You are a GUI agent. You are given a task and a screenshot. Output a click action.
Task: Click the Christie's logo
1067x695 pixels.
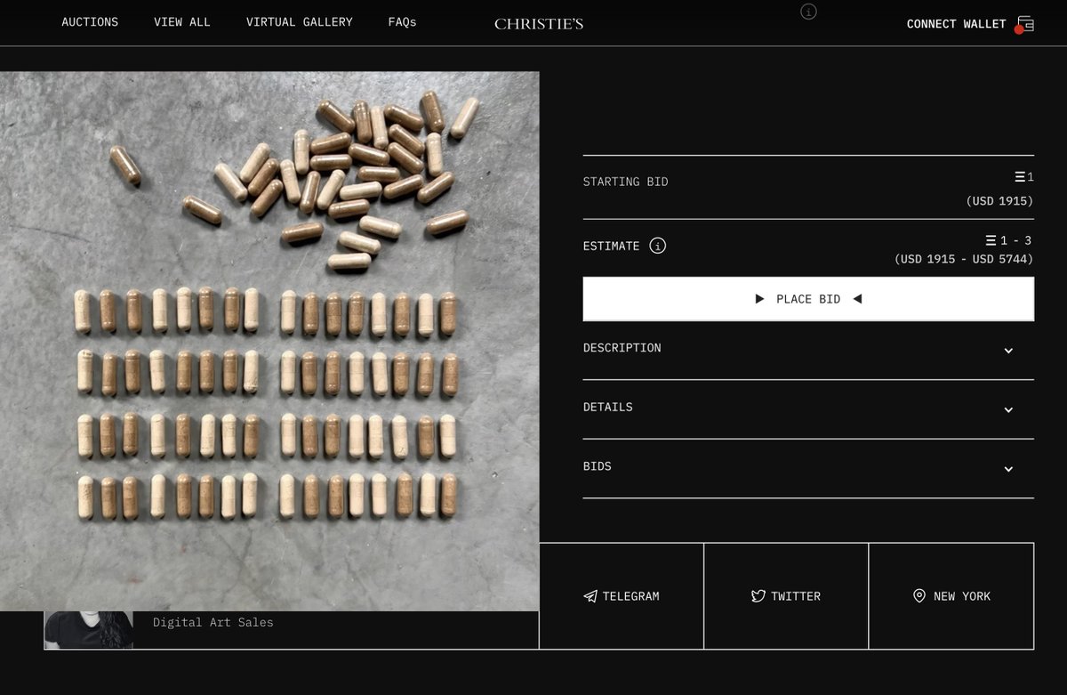click(x=539, y=24)
